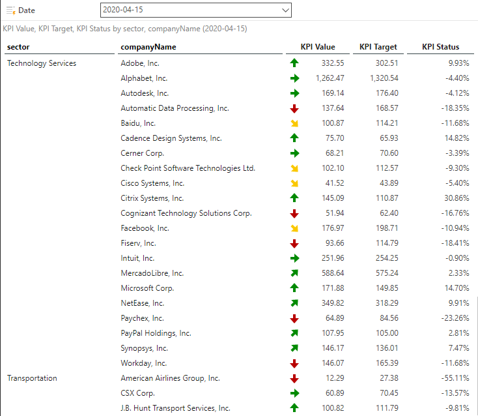
Task: Click the visual title KPI Value, KPI Target text
Action: click(124, 29)
